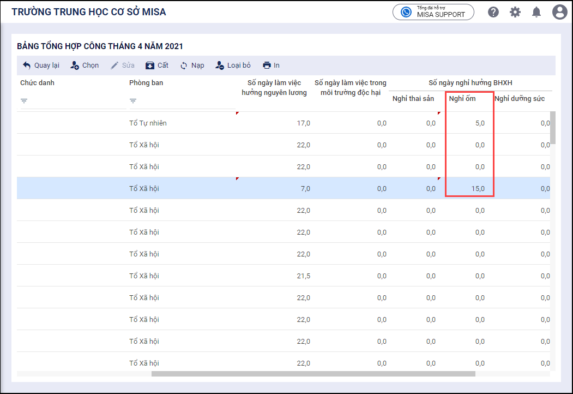The width and height of the screenshot is (573, 394).
Task: Click the Cất label
Action: (x=162, y=65)
